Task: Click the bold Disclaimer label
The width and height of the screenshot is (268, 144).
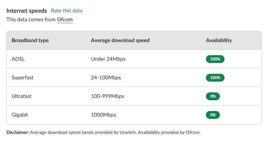Action: [x=18, y=133]
